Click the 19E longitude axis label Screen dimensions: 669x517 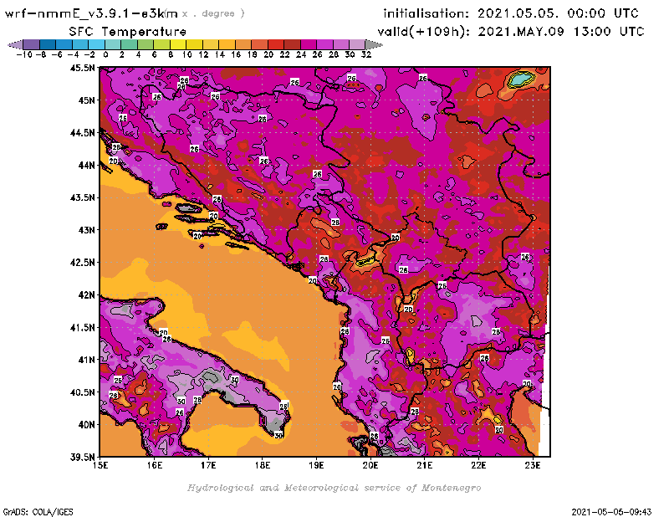click(317, 463)
